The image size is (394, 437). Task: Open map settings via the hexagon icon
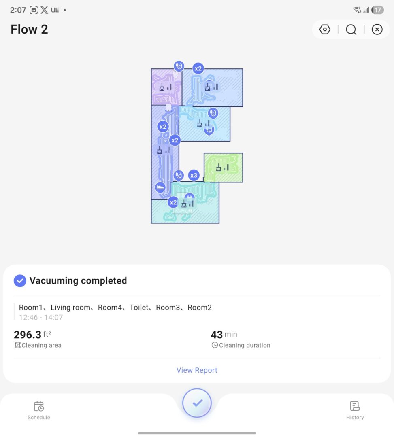pos(325,29)
